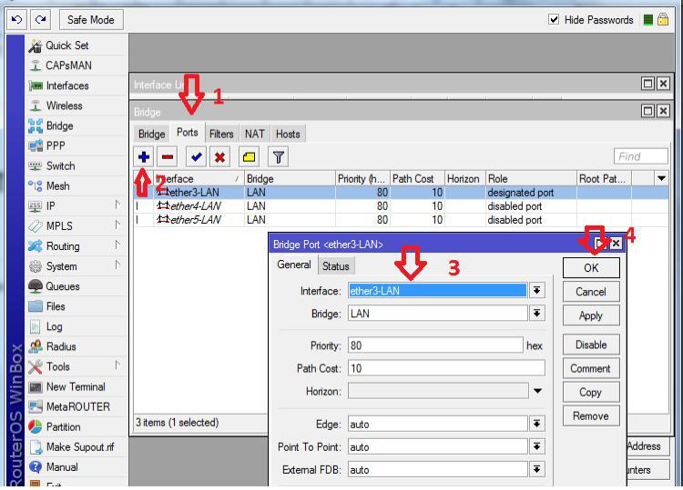Viewport: 683px width, 490px height.
Task: Toggle Safe Mode button
Action: 90,20
